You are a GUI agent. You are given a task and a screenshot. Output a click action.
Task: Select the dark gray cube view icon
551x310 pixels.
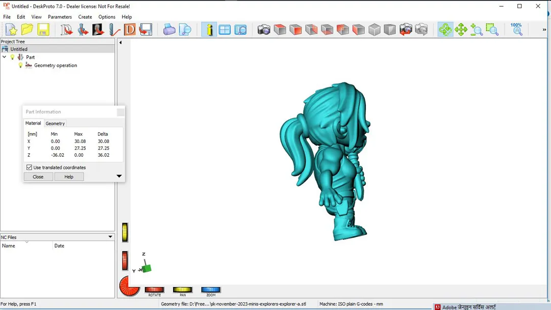pyautogui.click(x=390, y=30)
